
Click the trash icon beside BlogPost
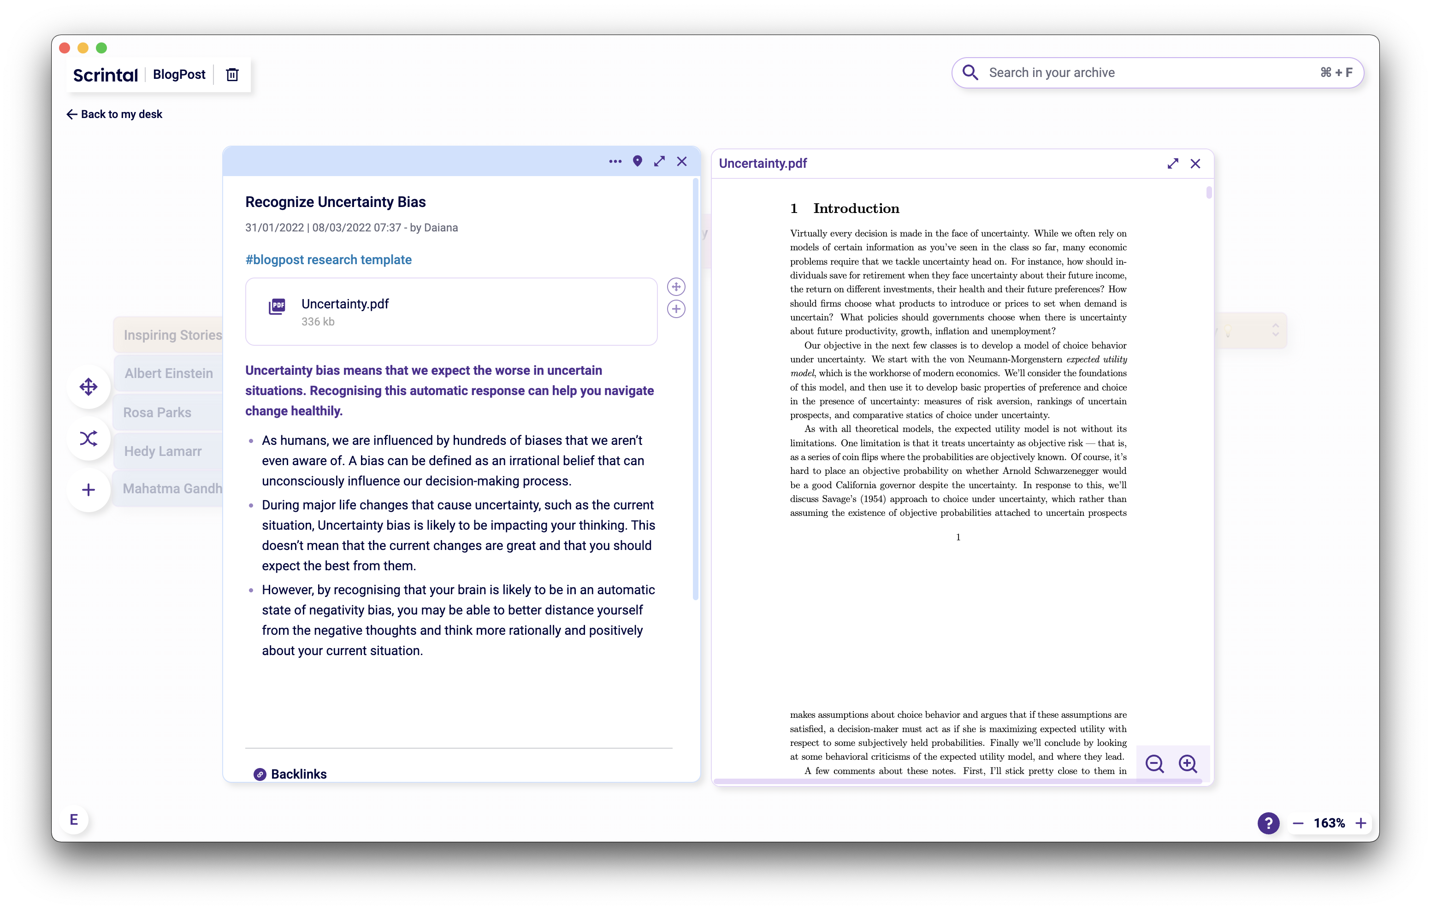(232, 74)
